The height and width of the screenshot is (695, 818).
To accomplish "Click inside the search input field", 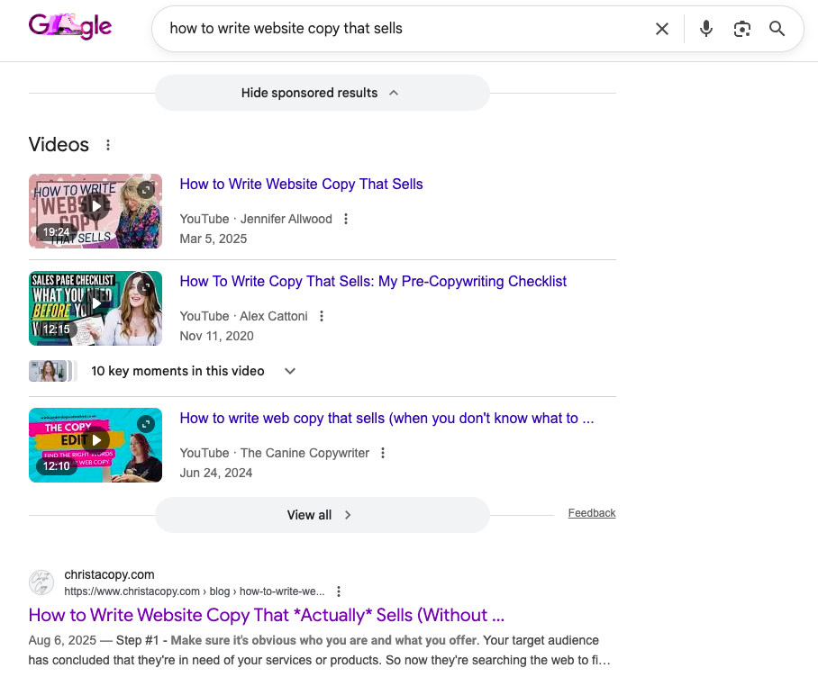I will (360, 28).
